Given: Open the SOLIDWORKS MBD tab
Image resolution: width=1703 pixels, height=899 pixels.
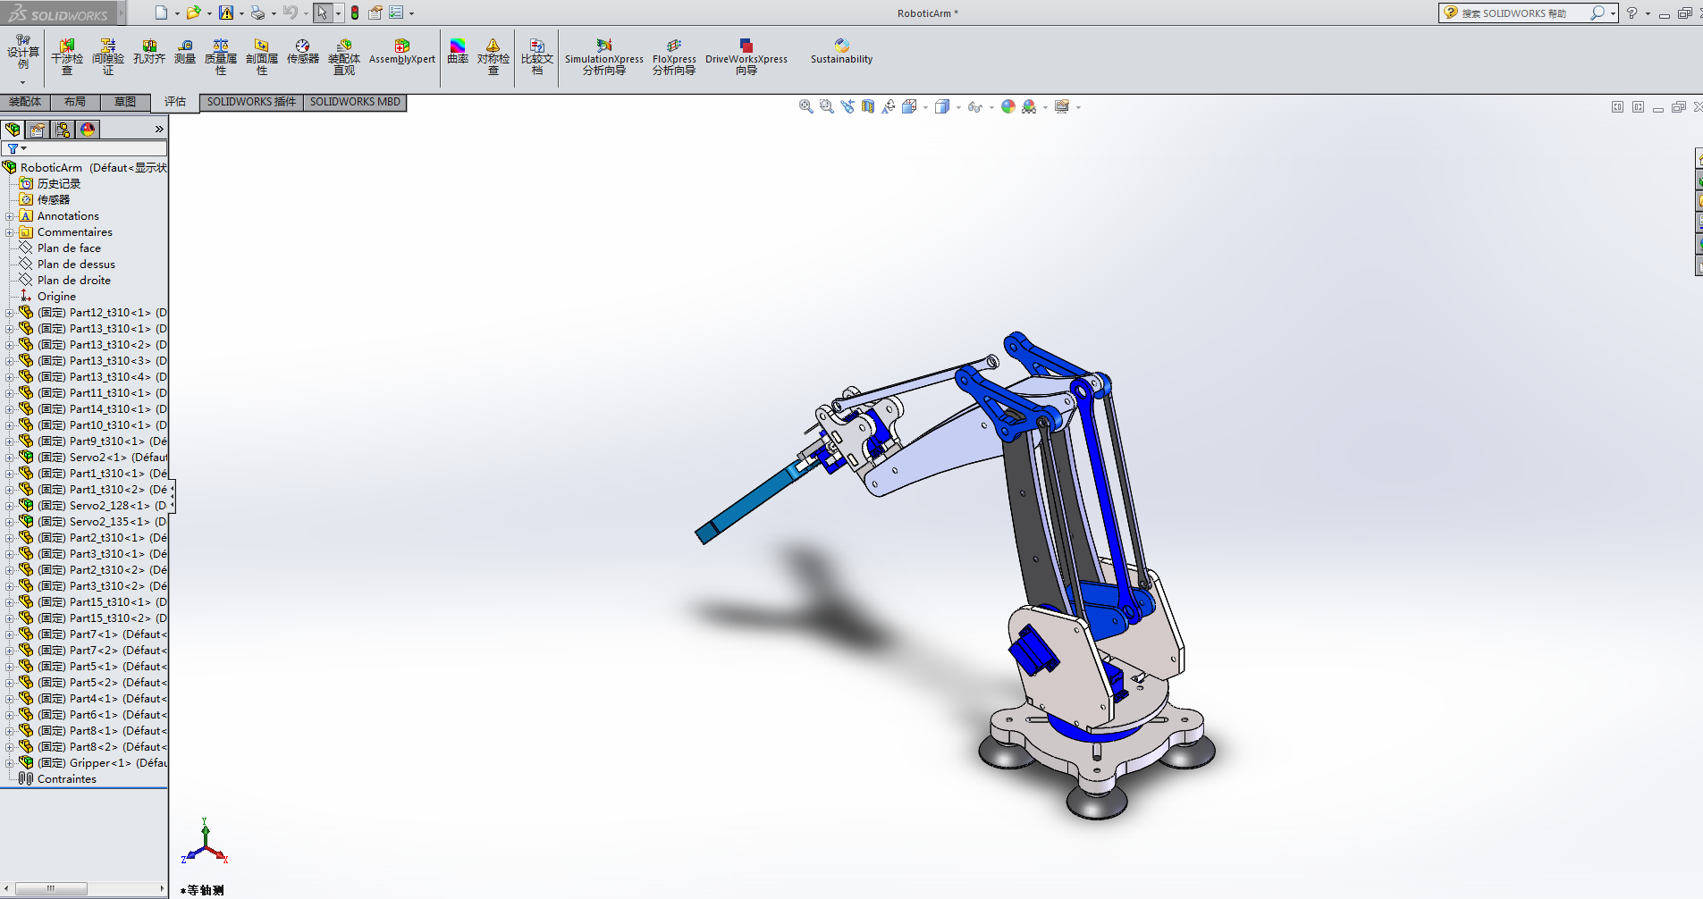Looking at the screenshot, I should pos(355,102).
